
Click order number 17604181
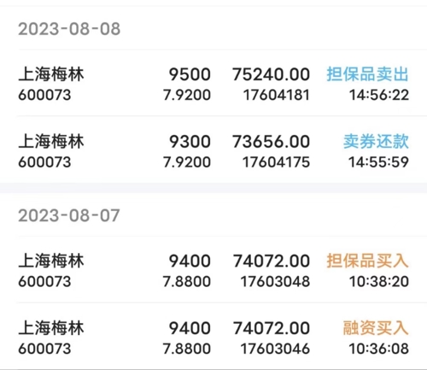pos(276,95)
